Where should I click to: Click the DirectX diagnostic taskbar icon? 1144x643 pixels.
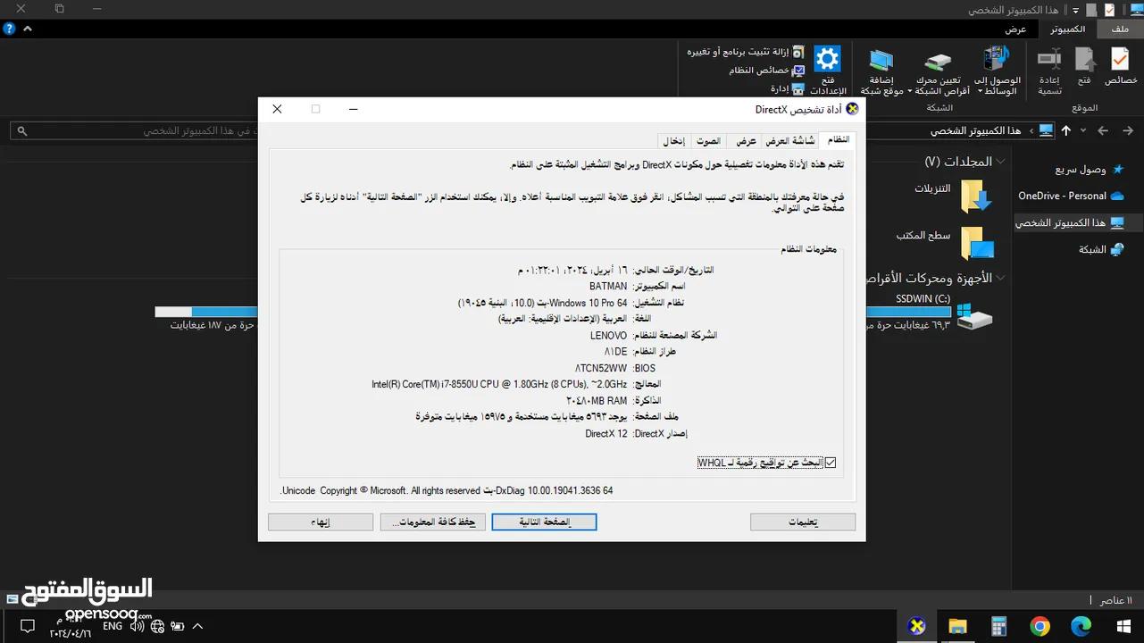pos(916,626)
